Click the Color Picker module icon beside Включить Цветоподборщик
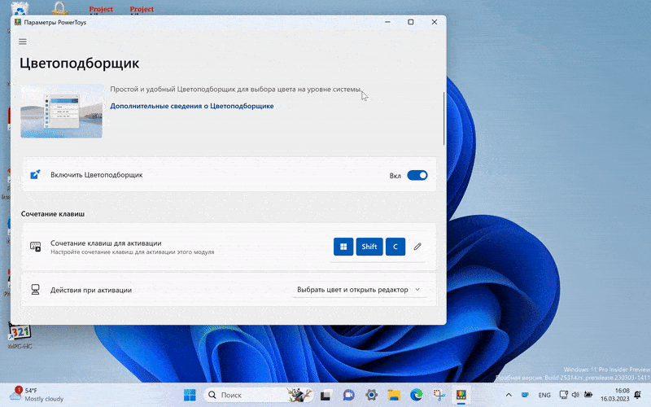Screen dimensions: 651x407 tap(35, 175)
